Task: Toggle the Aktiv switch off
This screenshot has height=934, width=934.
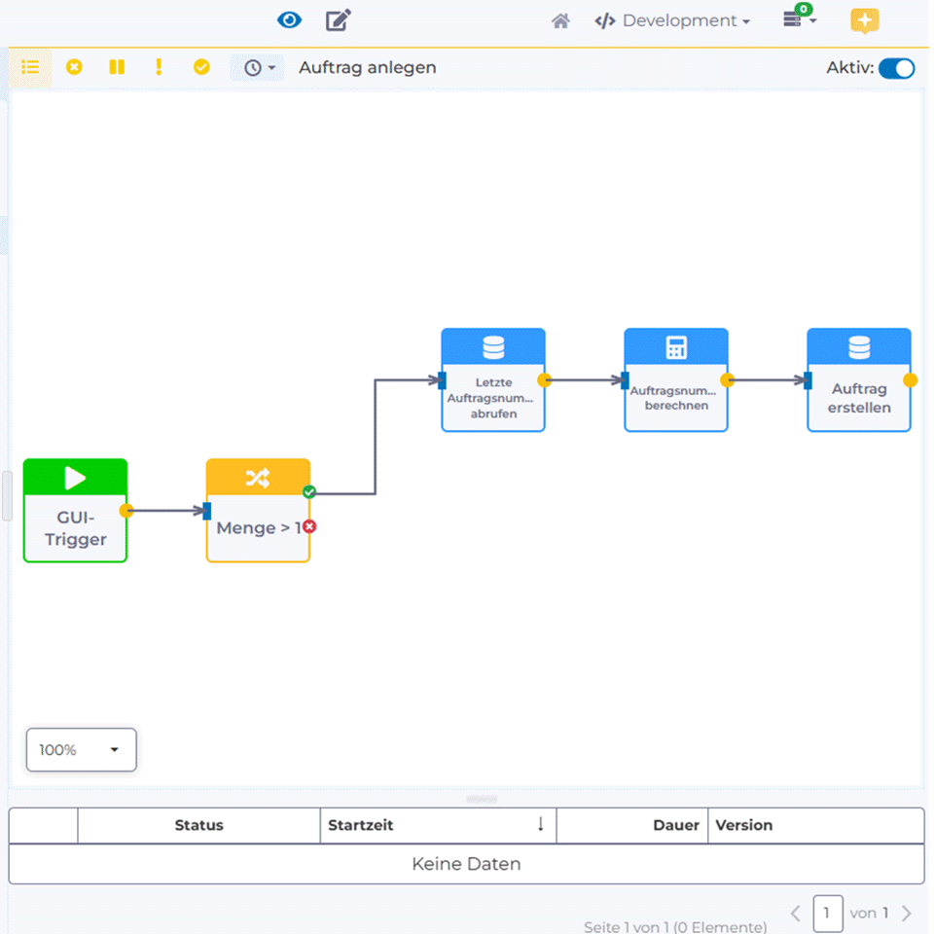Action: pyautogui.click(x=896, y=68)
